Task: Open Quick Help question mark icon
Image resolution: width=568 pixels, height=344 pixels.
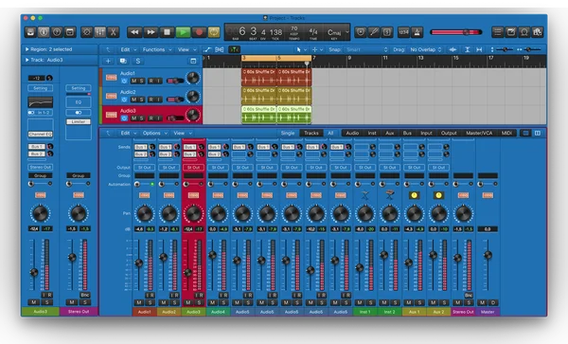Action: coord(57,32)
